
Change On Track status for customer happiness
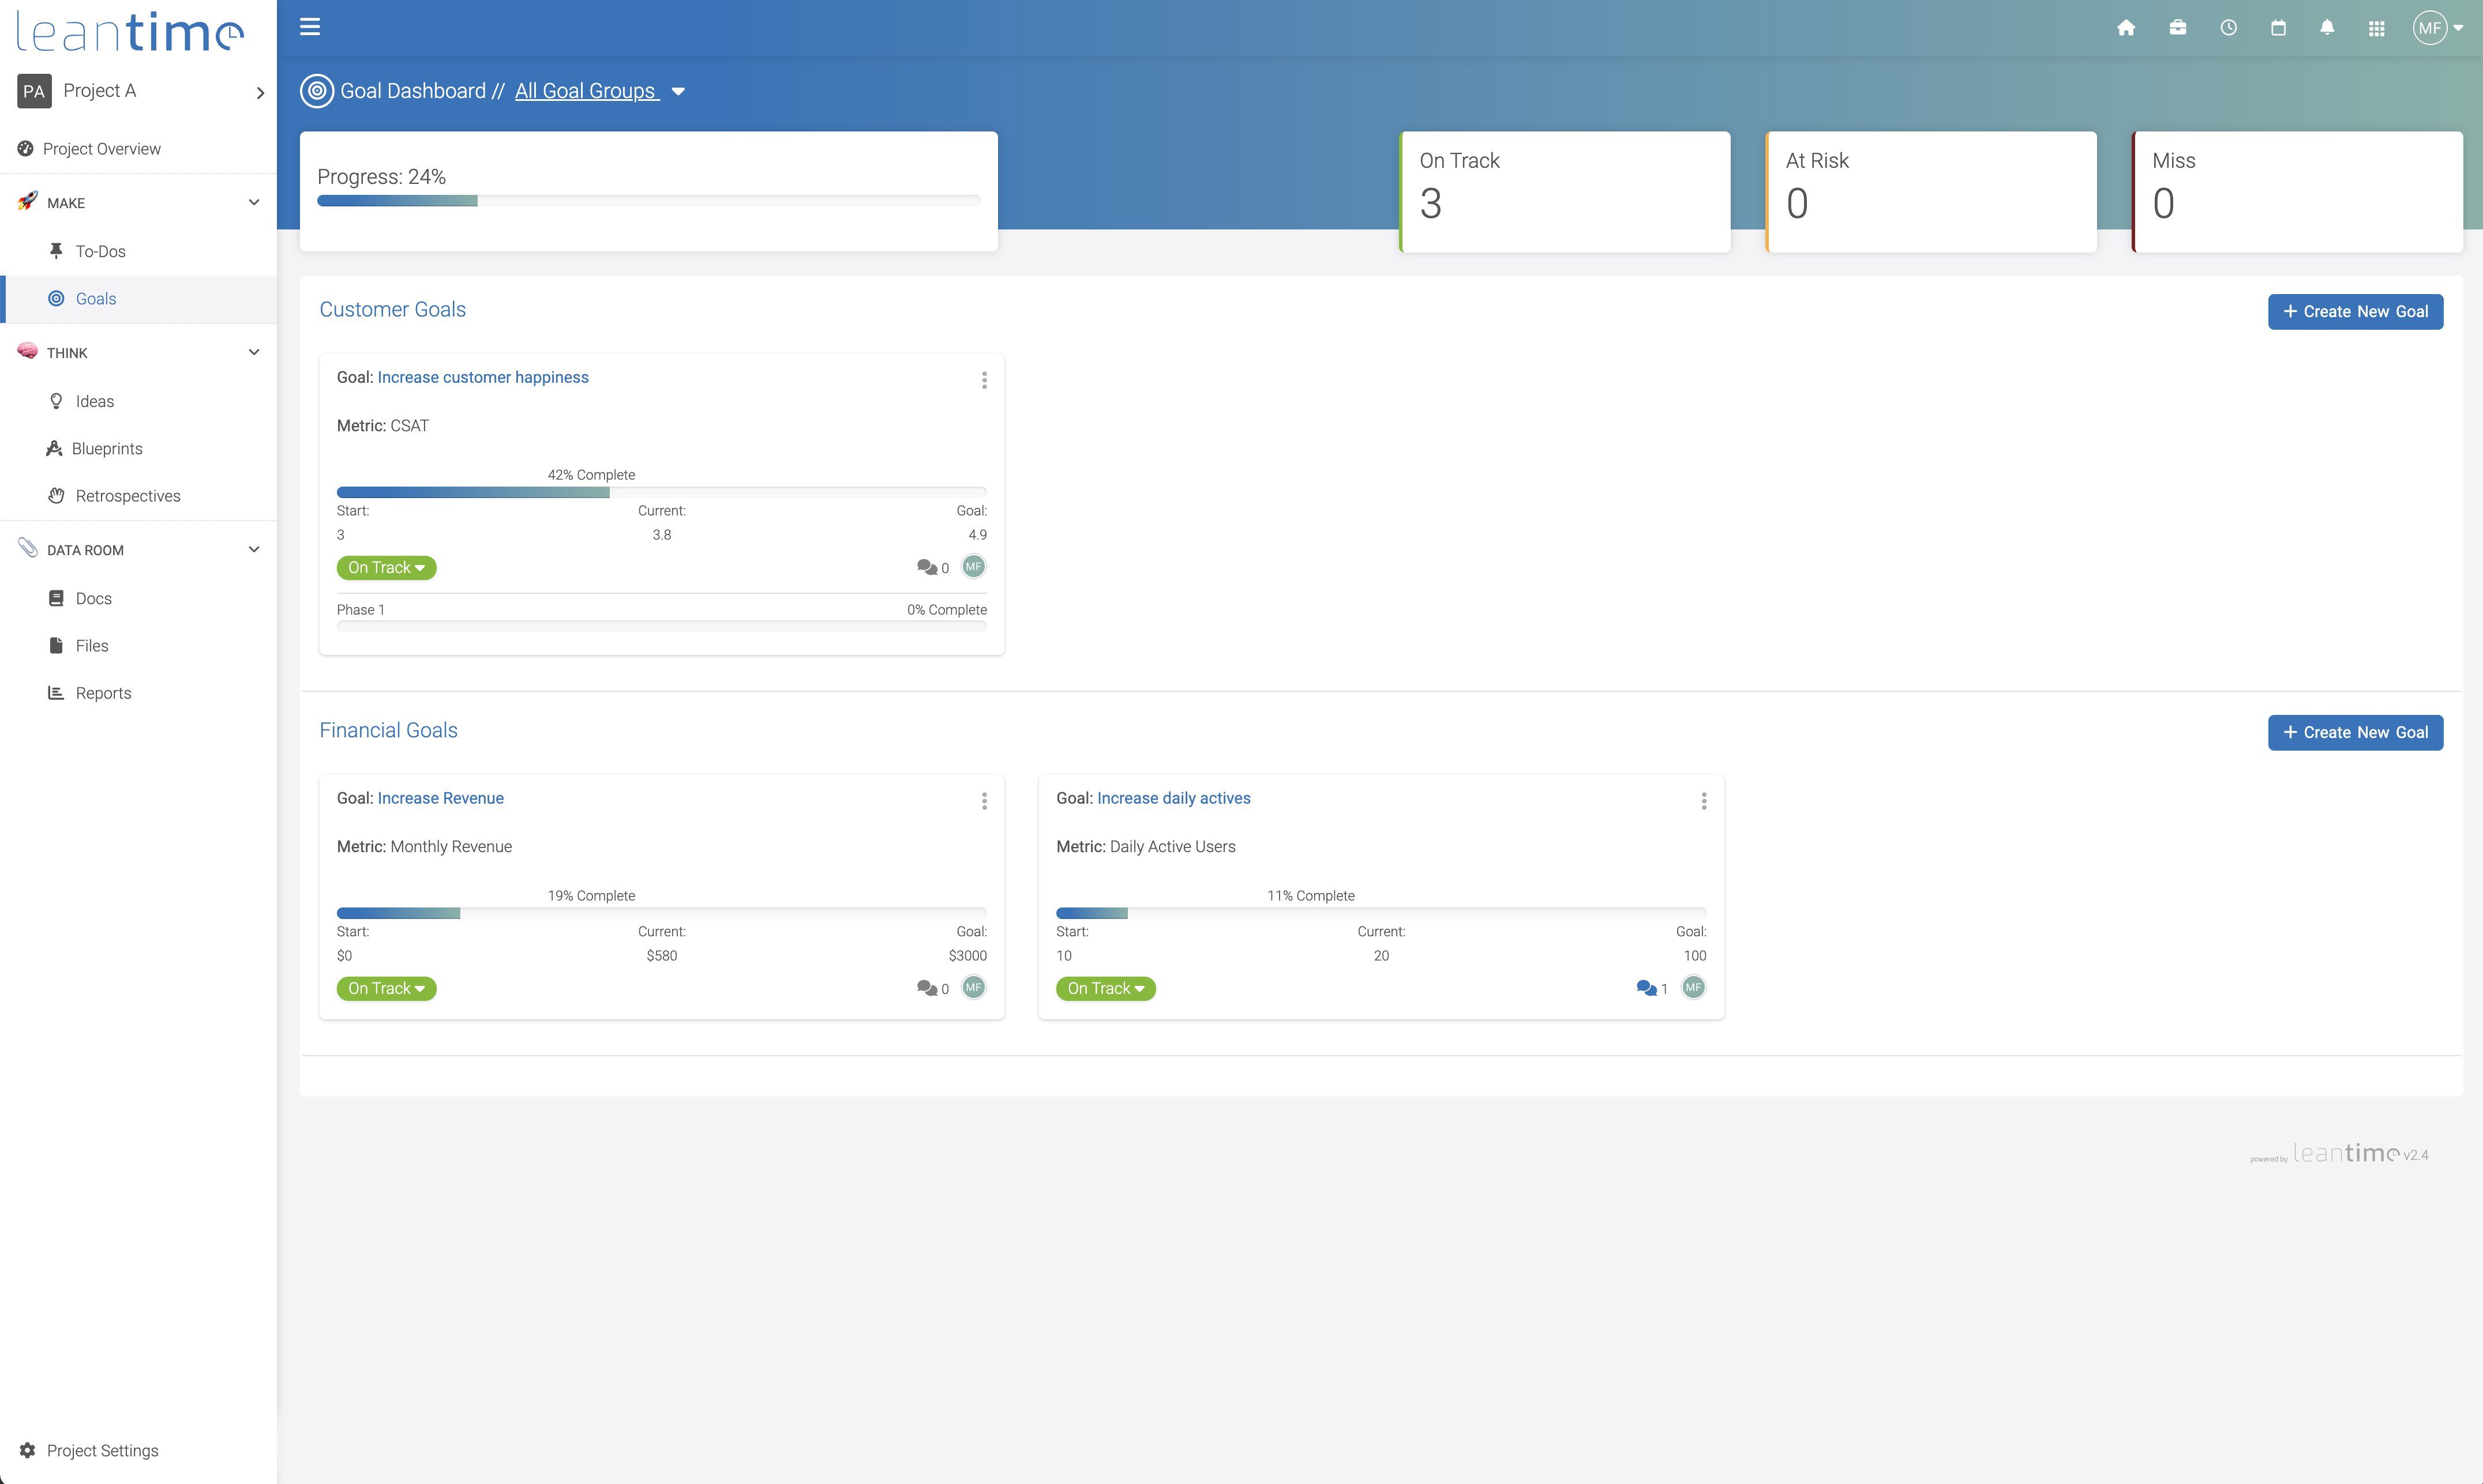click(386, 567)
